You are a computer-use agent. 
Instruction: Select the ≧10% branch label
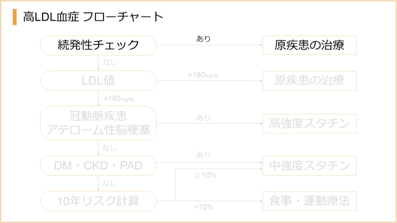point(205,175)
